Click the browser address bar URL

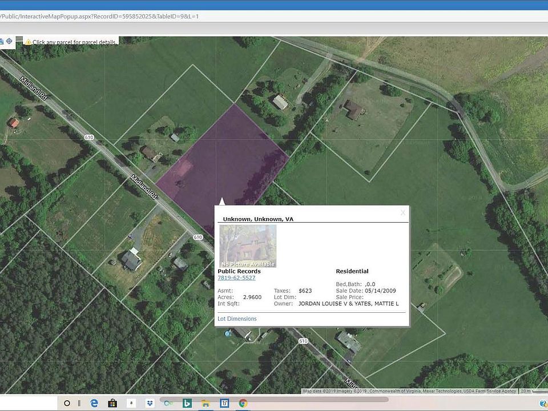coord(100,17)
